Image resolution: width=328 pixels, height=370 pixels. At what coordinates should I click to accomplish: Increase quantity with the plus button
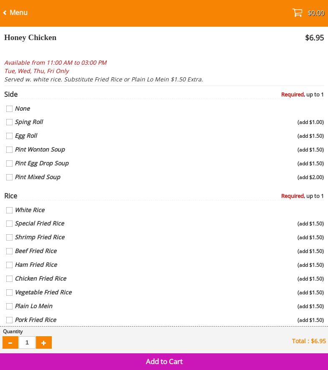44,342
